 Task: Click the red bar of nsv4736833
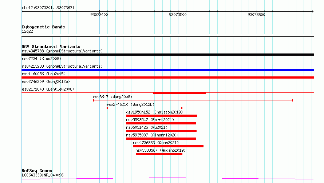tap(169, 146)
